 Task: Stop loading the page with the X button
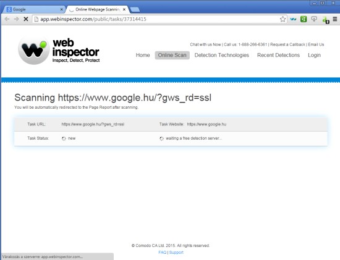(26, 19)
